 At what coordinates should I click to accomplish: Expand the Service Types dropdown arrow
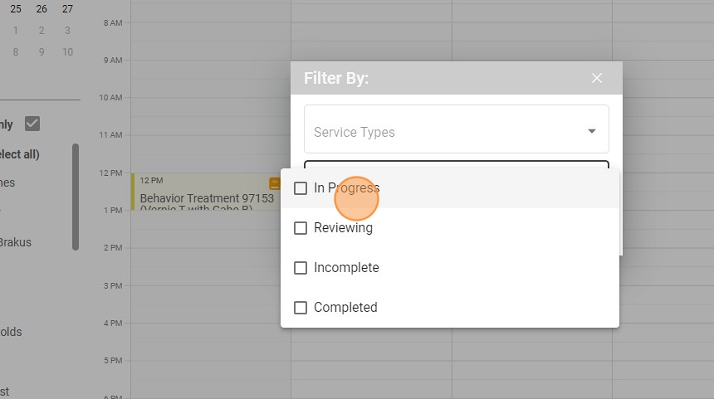[592, 131]
